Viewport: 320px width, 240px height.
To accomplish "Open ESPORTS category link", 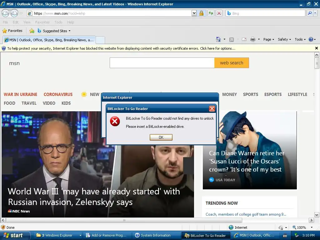I will tap(273, 94).
